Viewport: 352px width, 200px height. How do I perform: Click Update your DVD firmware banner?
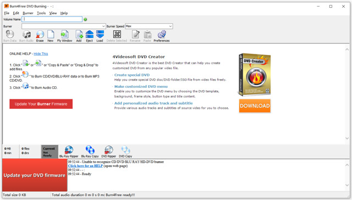click(x=35, y=175)
